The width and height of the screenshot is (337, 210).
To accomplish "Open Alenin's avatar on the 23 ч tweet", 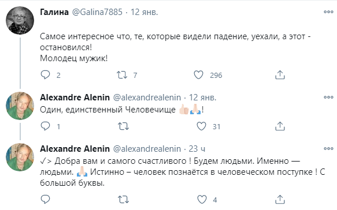I will 20,157.
